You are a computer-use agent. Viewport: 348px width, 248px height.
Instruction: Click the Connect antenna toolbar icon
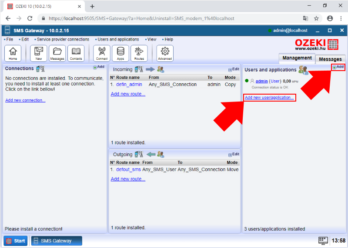click(102, 53)
